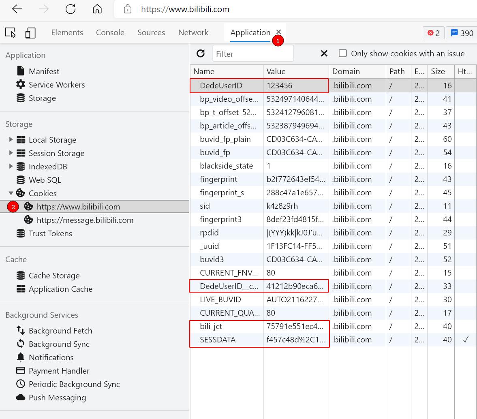
Task: Go to the browser home icon
Action: click(x=97, y=9)
